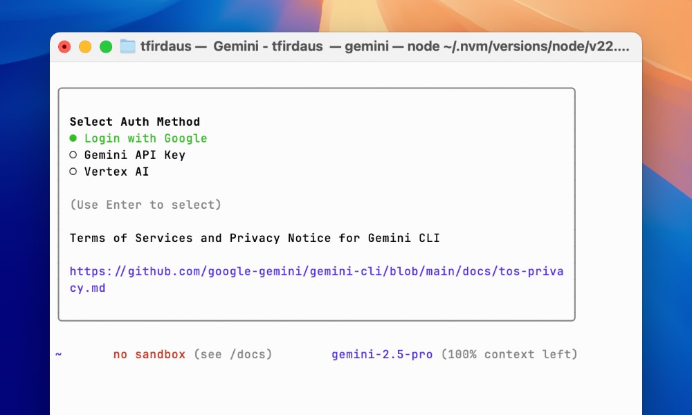
Task: Click the Use Enter to select hint
Action: (144, 204)
